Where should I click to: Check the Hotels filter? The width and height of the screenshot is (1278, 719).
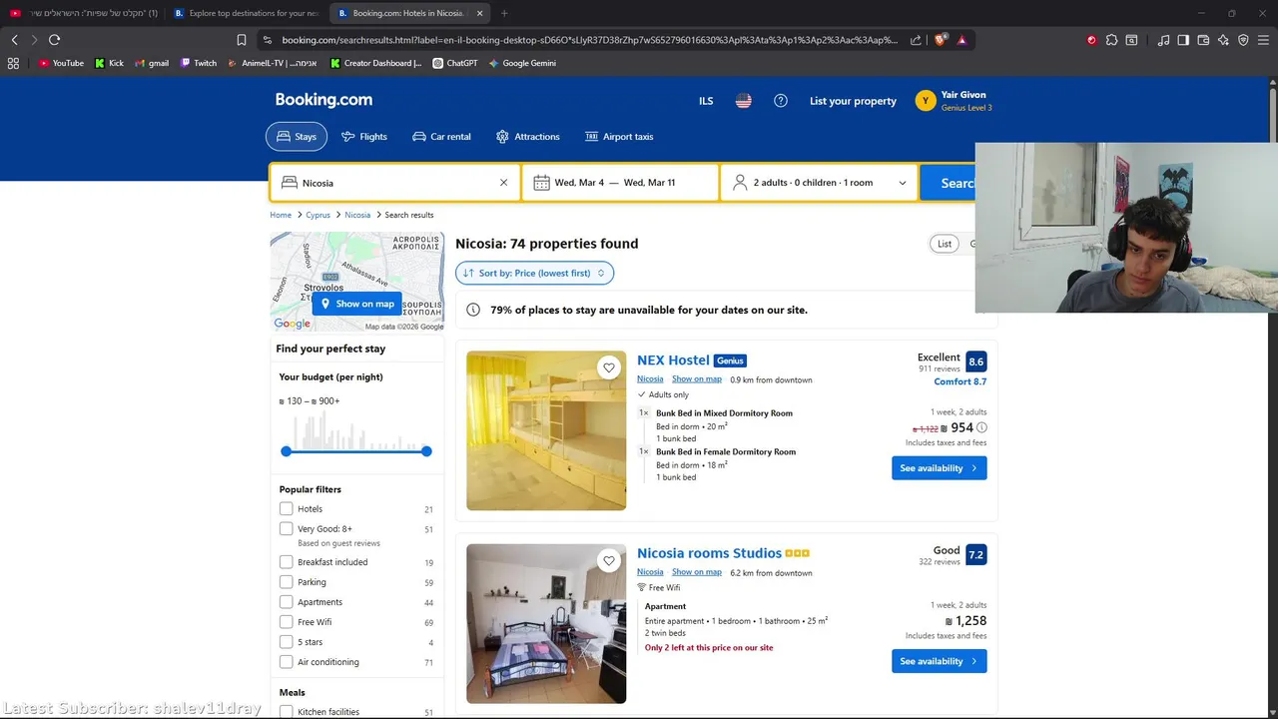pyautogui.click(x=286, y=508)
